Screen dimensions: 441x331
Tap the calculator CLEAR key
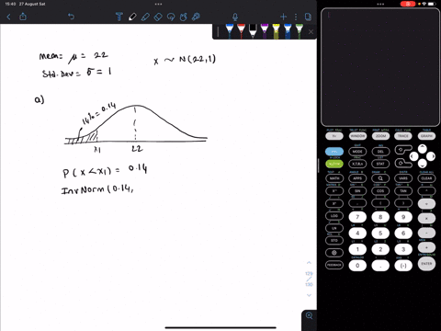click(x=426, y=178)
